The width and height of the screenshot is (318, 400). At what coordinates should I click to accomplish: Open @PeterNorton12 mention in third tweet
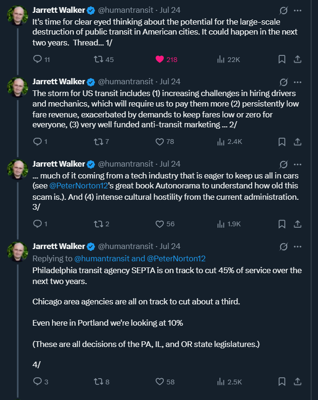(72, 185)
